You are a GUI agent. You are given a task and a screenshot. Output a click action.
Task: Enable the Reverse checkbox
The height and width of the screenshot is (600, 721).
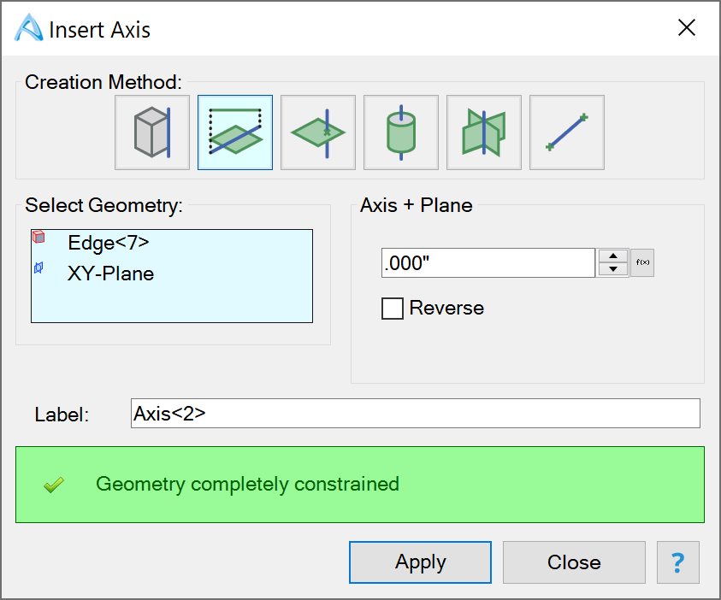(393, 309)
